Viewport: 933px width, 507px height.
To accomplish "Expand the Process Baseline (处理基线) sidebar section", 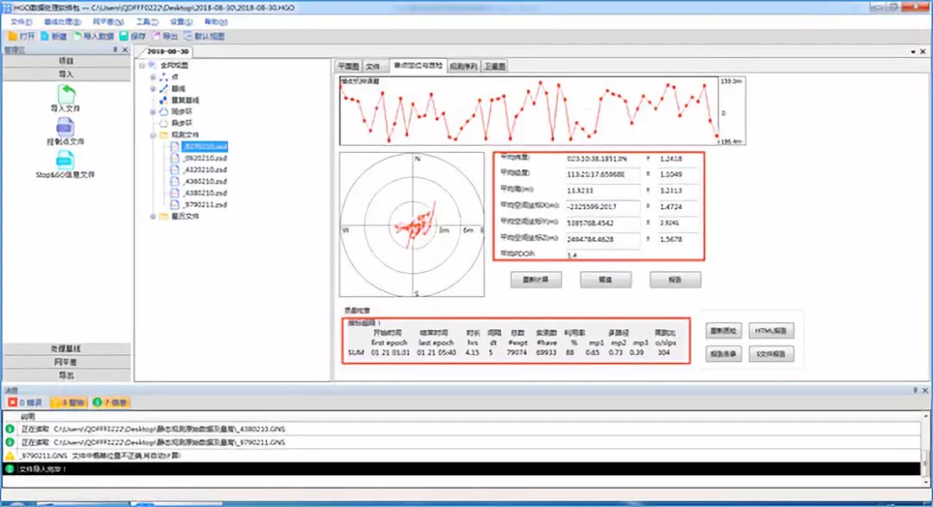I will (x=66, y=349).
